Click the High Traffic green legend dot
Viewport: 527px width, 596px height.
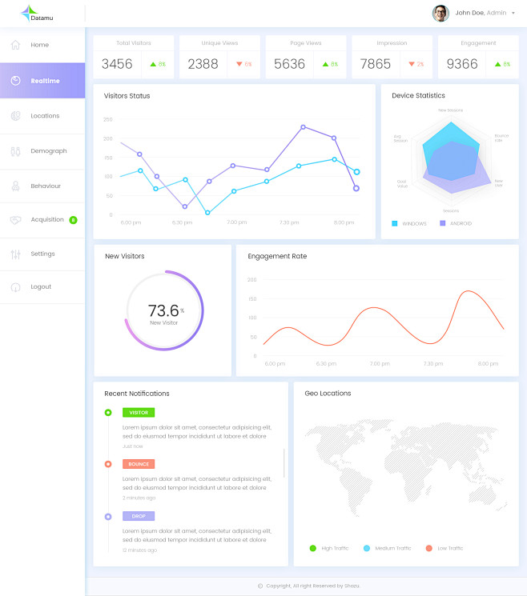click(313, 548)
